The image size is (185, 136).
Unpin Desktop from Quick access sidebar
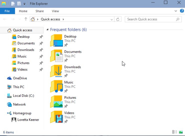[x=41, y=37]
